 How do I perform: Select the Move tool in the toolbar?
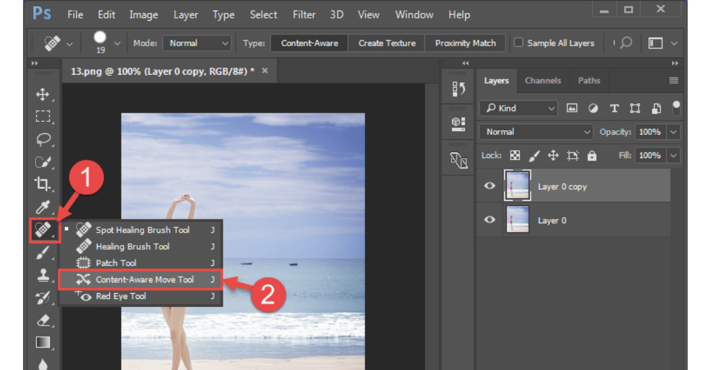coord(43,94)
